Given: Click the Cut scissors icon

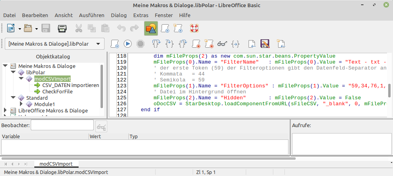Looking at the screenshot, I should 79,29.
